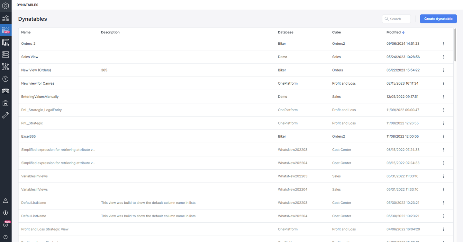Open the wrench administration icon
The width and height of the screenshot is (463, 242).
point(5,115)
